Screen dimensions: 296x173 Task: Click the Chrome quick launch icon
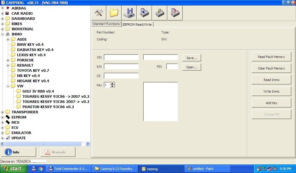coord(40,169)
